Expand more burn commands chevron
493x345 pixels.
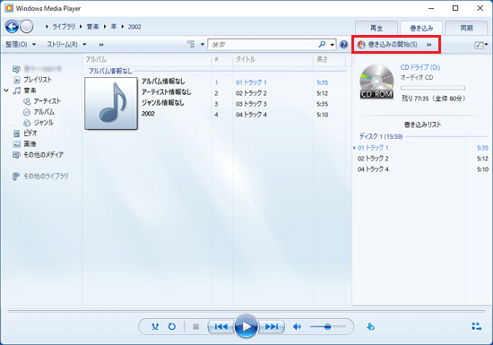tap(429, 45)
